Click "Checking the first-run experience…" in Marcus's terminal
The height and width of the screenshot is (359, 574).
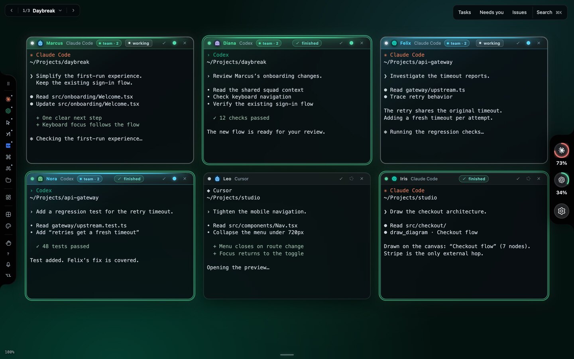pos(89,139)
